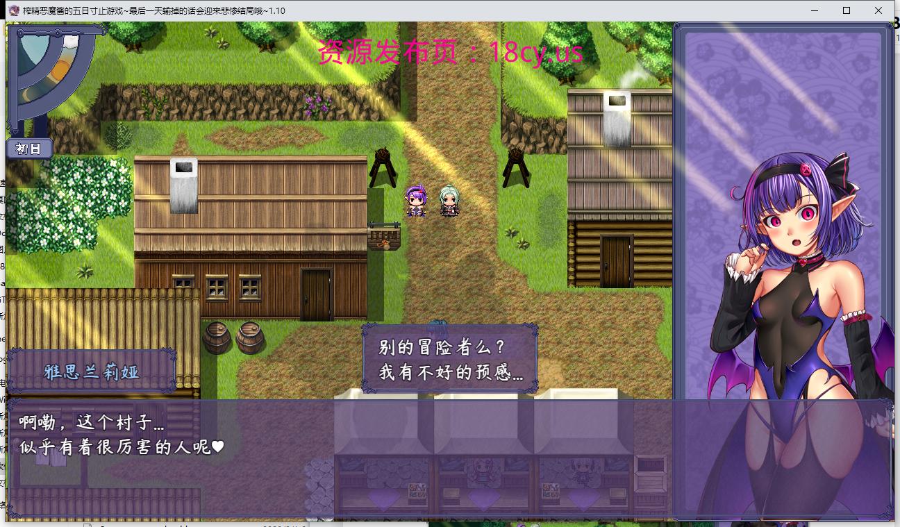Maximize the game window

pos(847,10)
